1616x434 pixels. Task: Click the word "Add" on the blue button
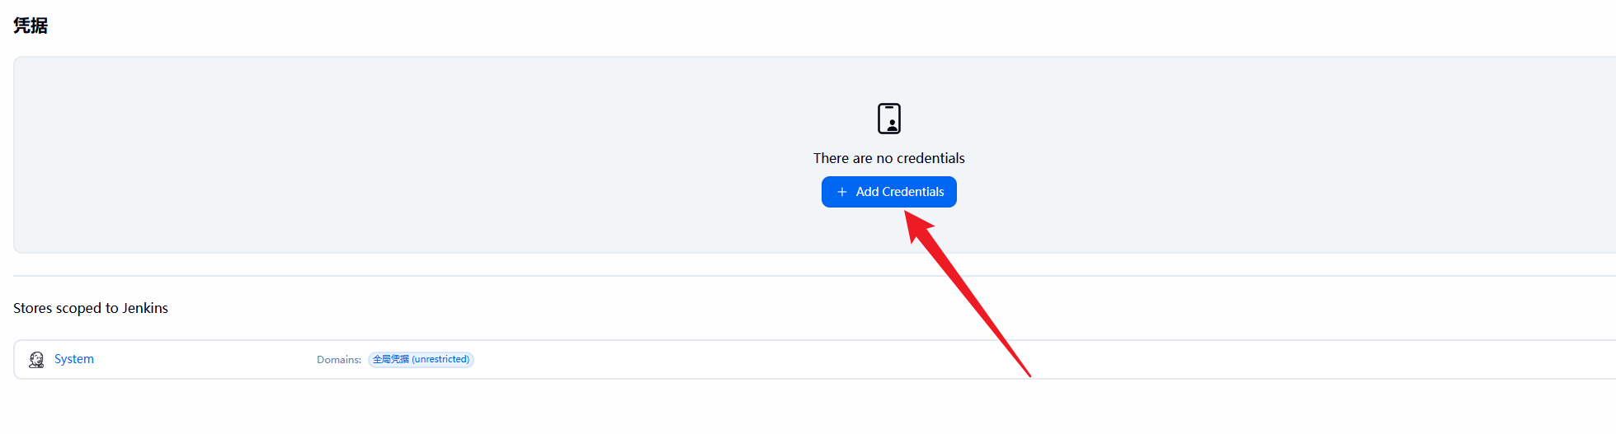867,192
